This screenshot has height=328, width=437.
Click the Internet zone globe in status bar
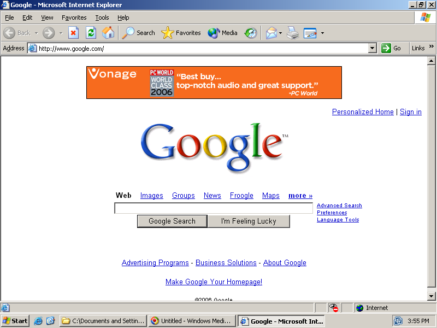tap(360, 308)
